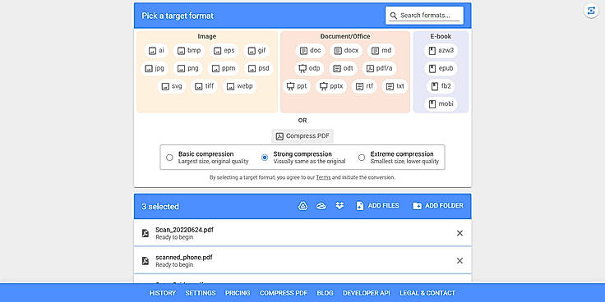Click the Google Drive upload icon
This screenshot has height=302, width=605.
[302, 206]
